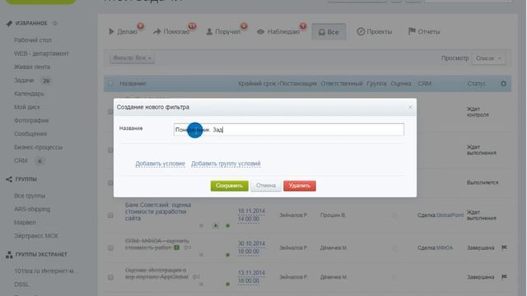Viewport: 527px width, 296px height.
Task: Open the Марвел group
Action: 25,223
